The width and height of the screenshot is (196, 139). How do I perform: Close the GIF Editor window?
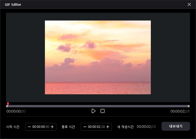(x=189, y=4)
